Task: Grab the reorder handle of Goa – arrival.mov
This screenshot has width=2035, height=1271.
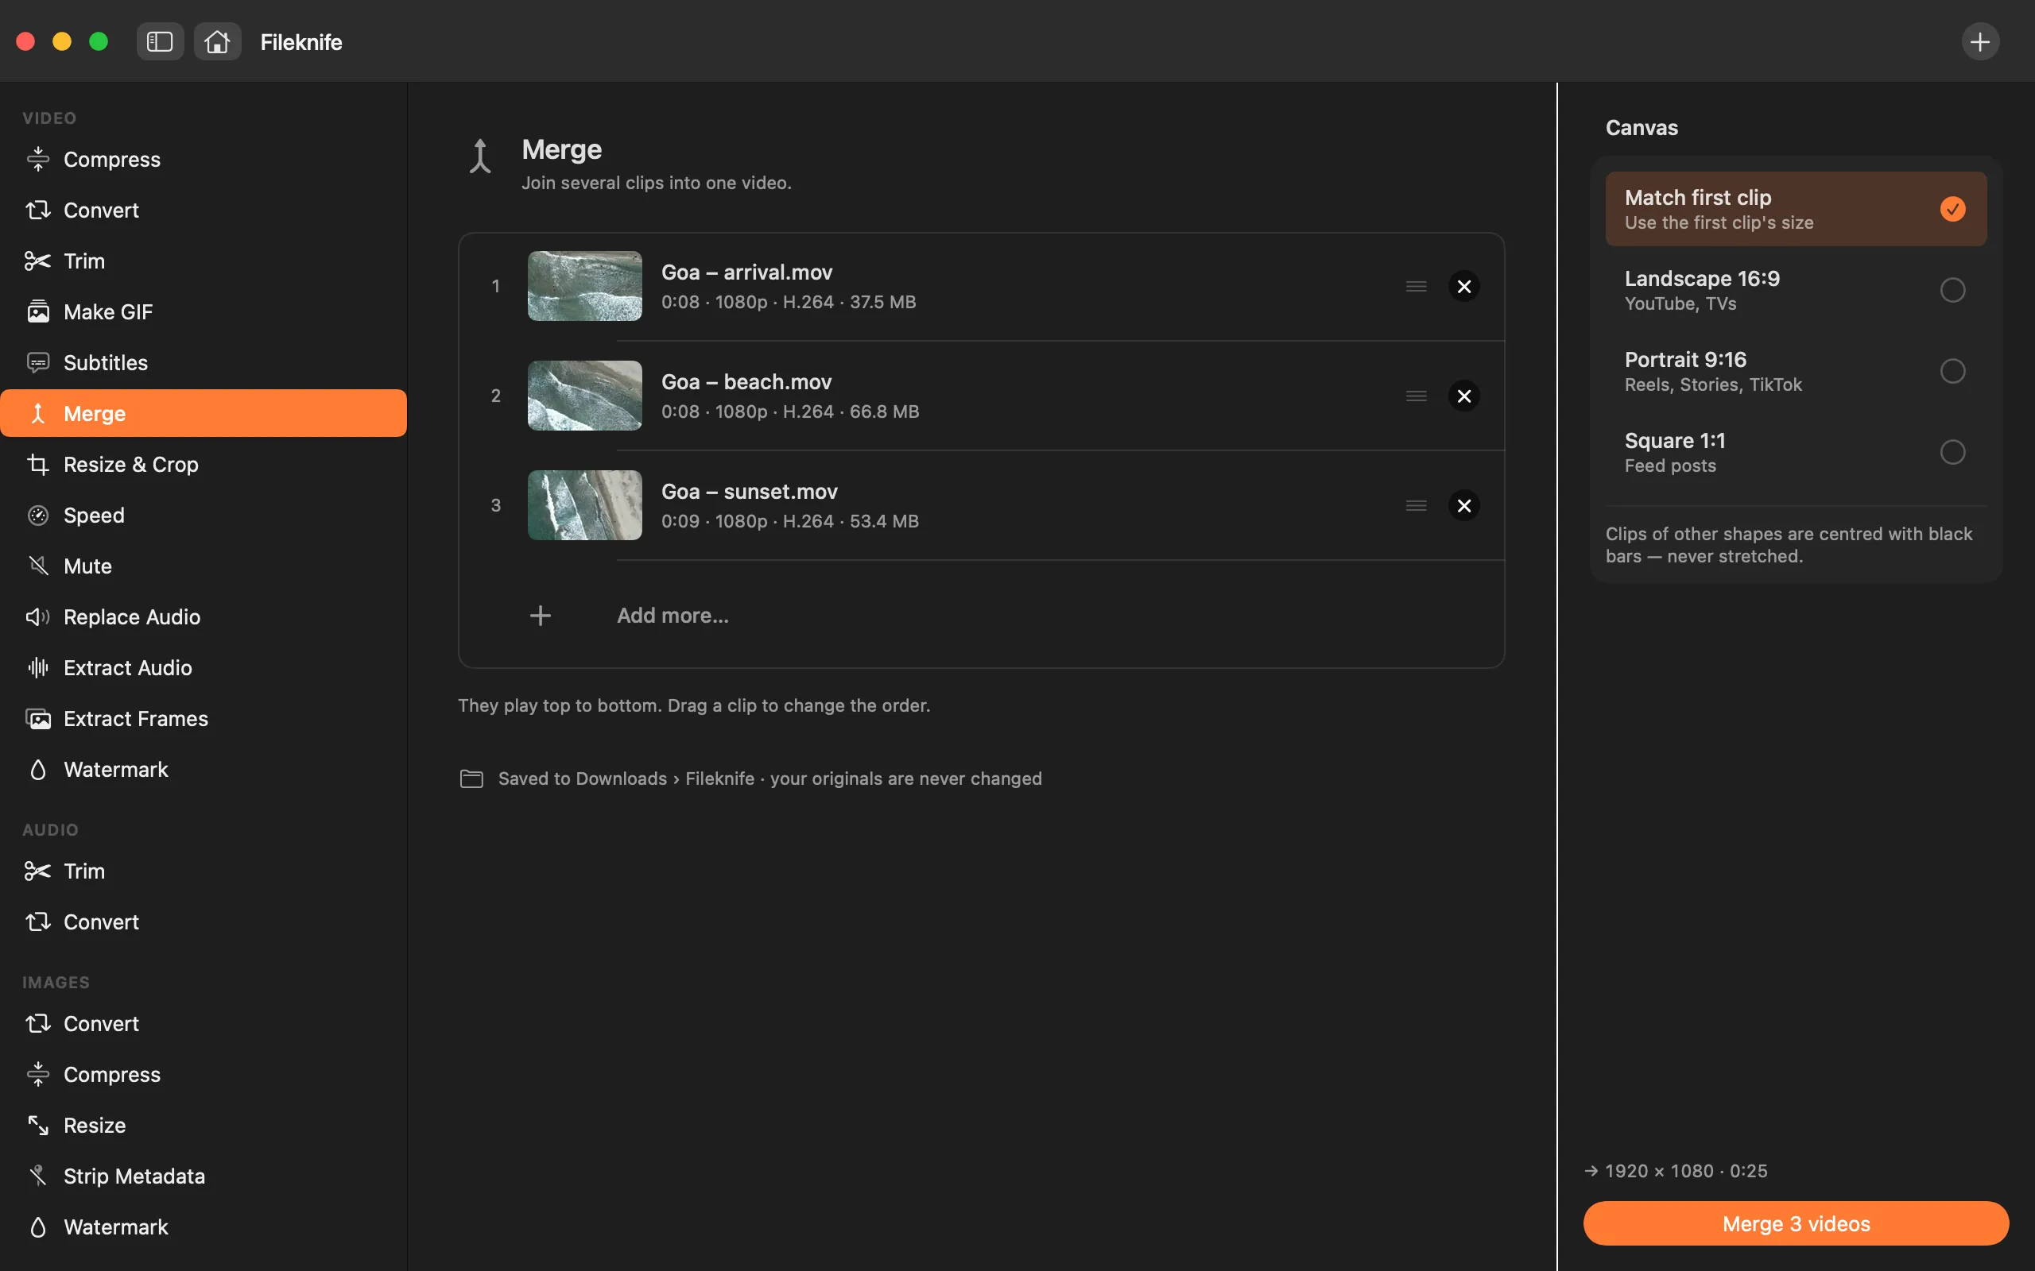Action: click(1416, 287)
